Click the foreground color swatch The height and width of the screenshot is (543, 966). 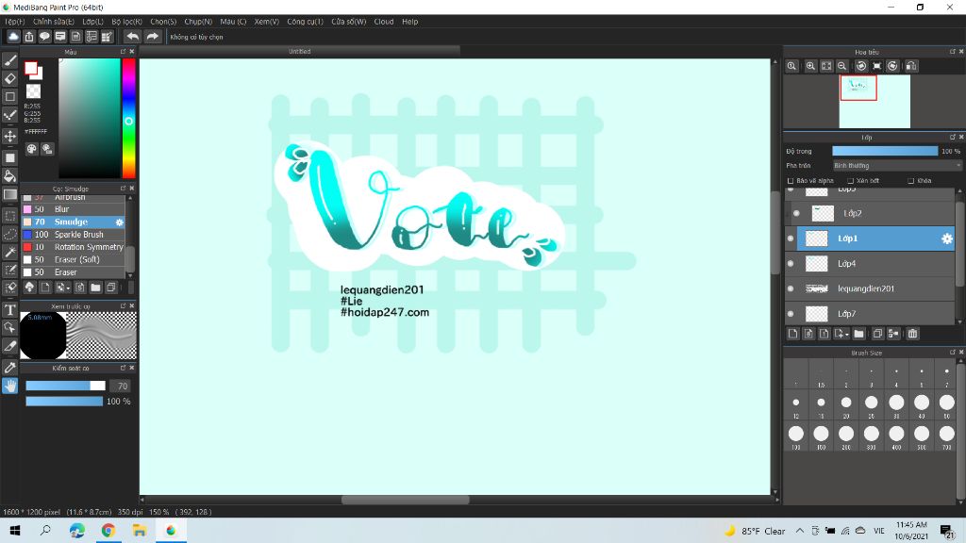click(x=31, y=68)
